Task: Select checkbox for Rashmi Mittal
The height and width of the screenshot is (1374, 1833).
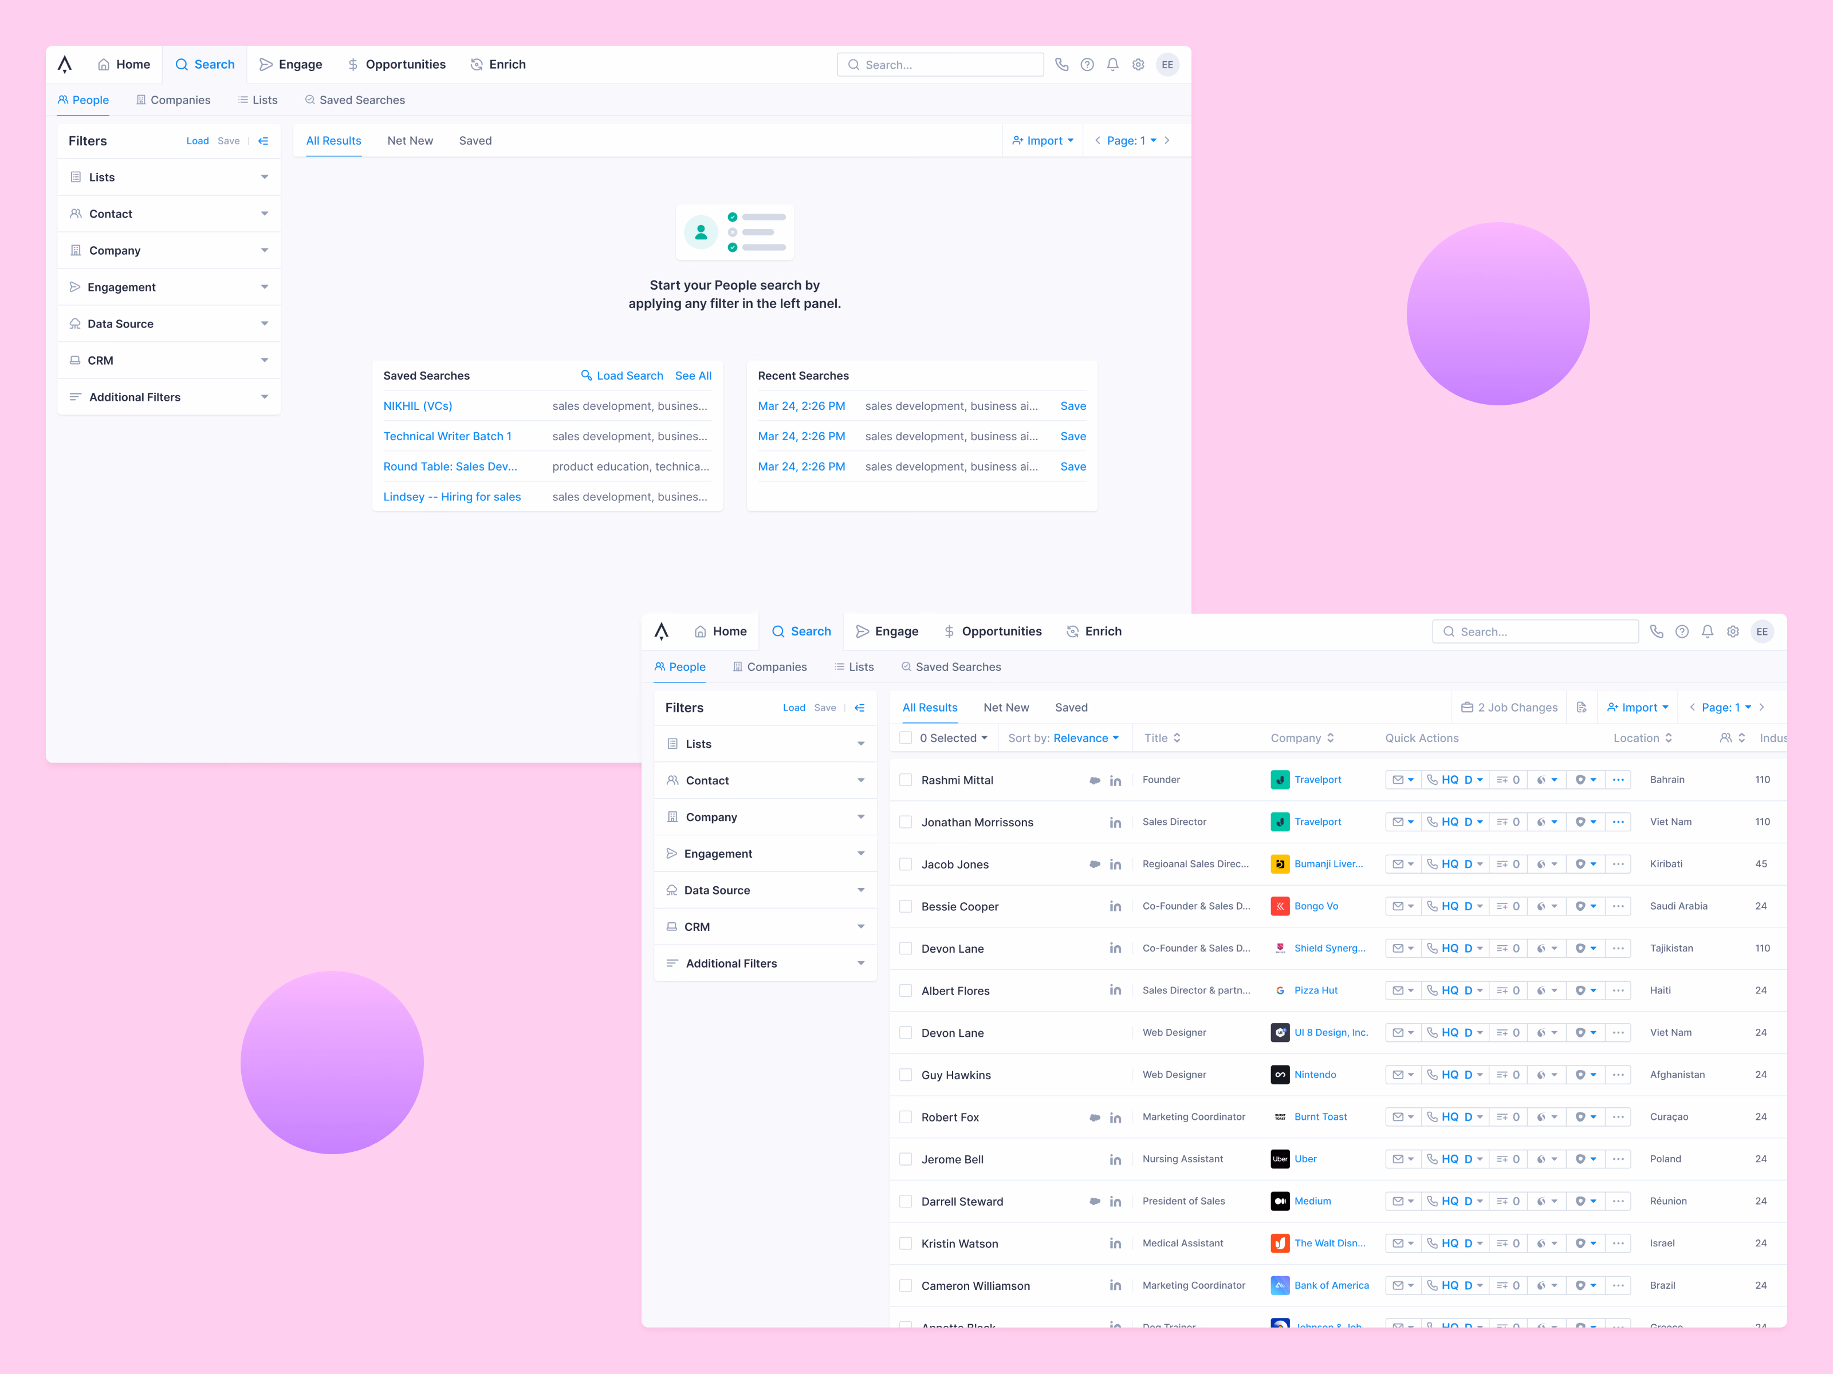Action: (x=906, y=780)
